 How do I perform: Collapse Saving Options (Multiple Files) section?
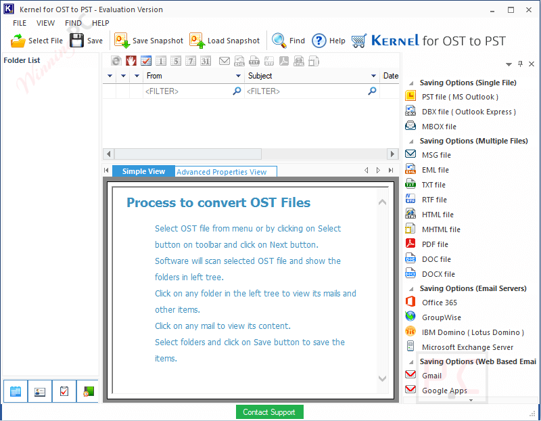(x=411, y=141)
